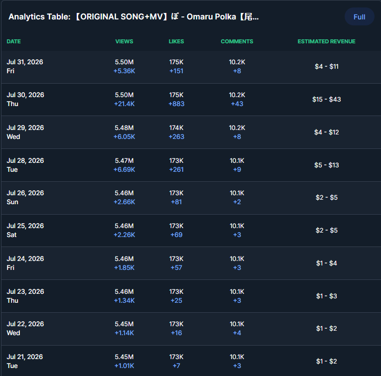Click the +2.26K views change value
381x376 pixels.
[124, 235]
